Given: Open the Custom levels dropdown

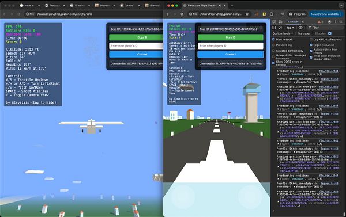Looking at the screenshot, I should pyautogui.click(x=283, y=33).
